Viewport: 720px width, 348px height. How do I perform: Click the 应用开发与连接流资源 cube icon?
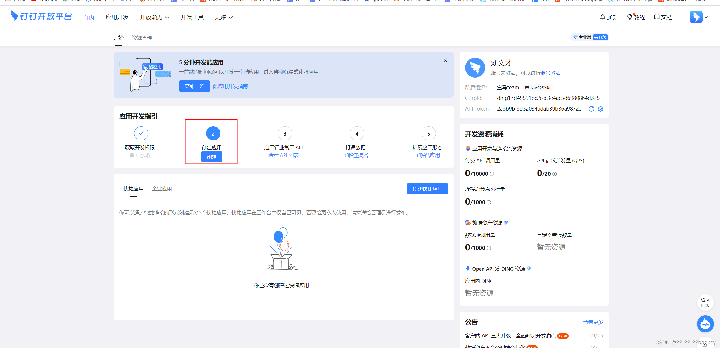point(468,148)
